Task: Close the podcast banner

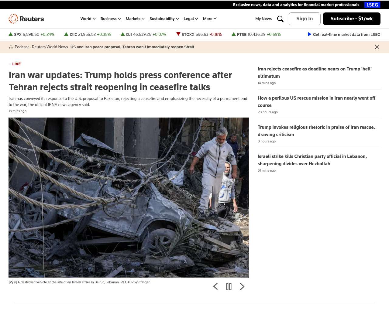Action: tap(377, 47)
